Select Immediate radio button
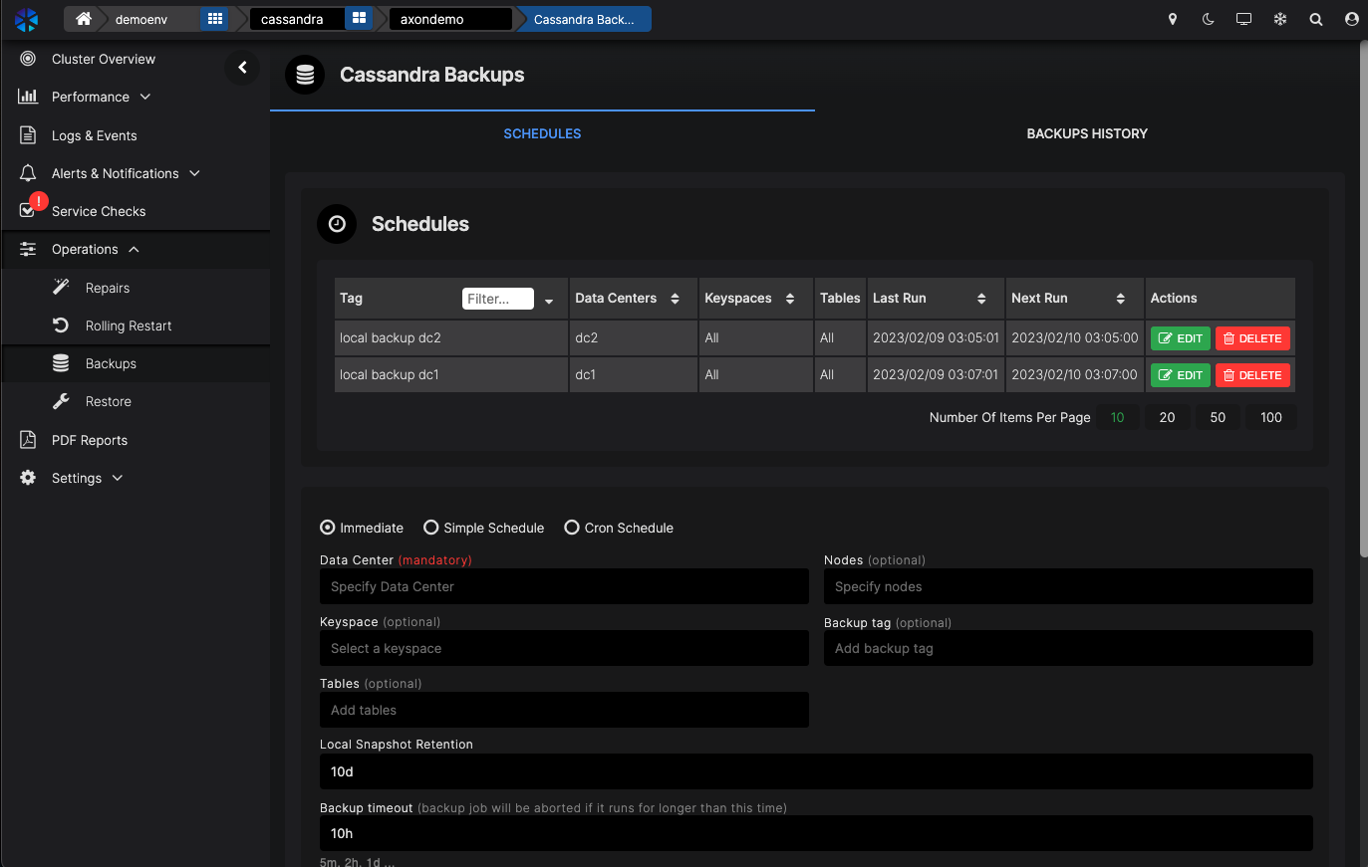1368x867 pixels. pyautogui.click(x=327, y=528)
